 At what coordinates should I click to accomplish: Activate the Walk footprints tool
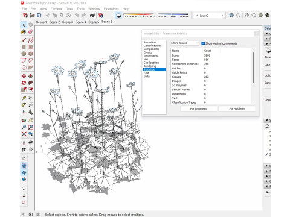tap(24, 149)
